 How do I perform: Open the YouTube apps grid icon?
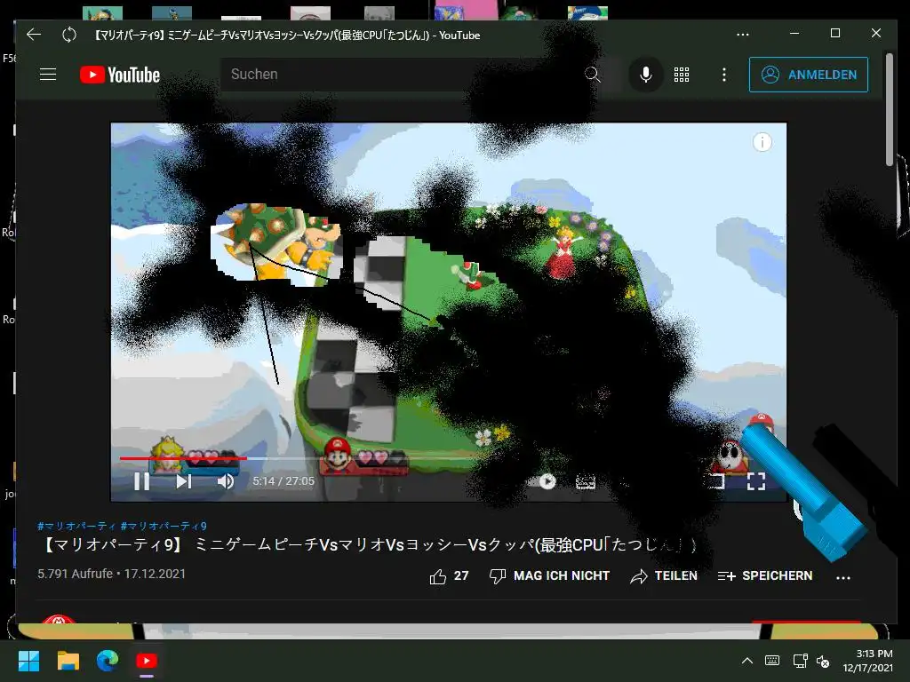[x=682, y=75]
